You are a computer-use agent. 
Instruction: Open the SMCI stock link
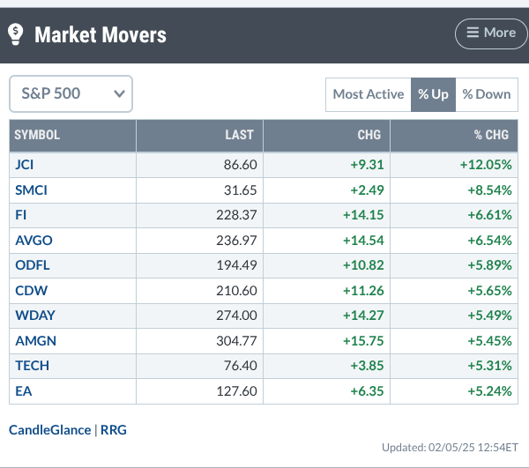[30, 189]
